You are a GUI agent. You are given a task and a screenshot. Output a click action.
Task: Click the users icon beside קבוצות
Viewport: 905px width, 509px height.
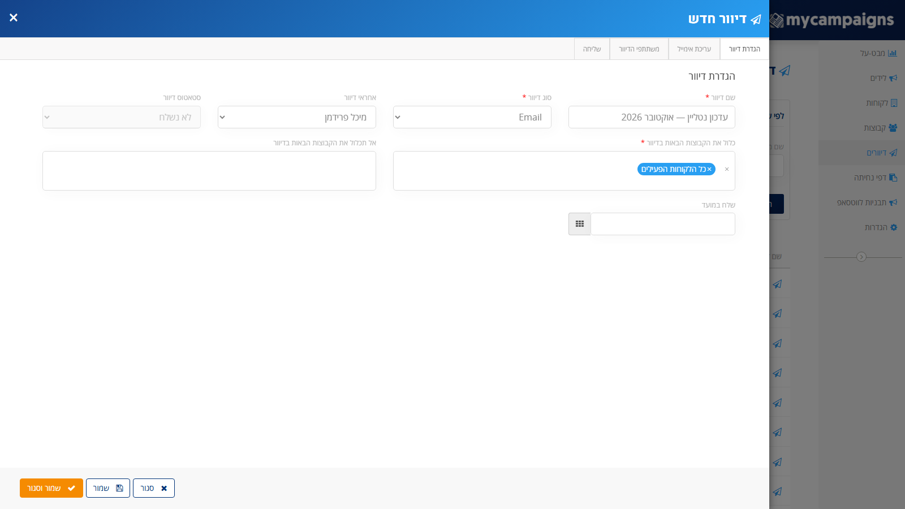coord(893,128)
